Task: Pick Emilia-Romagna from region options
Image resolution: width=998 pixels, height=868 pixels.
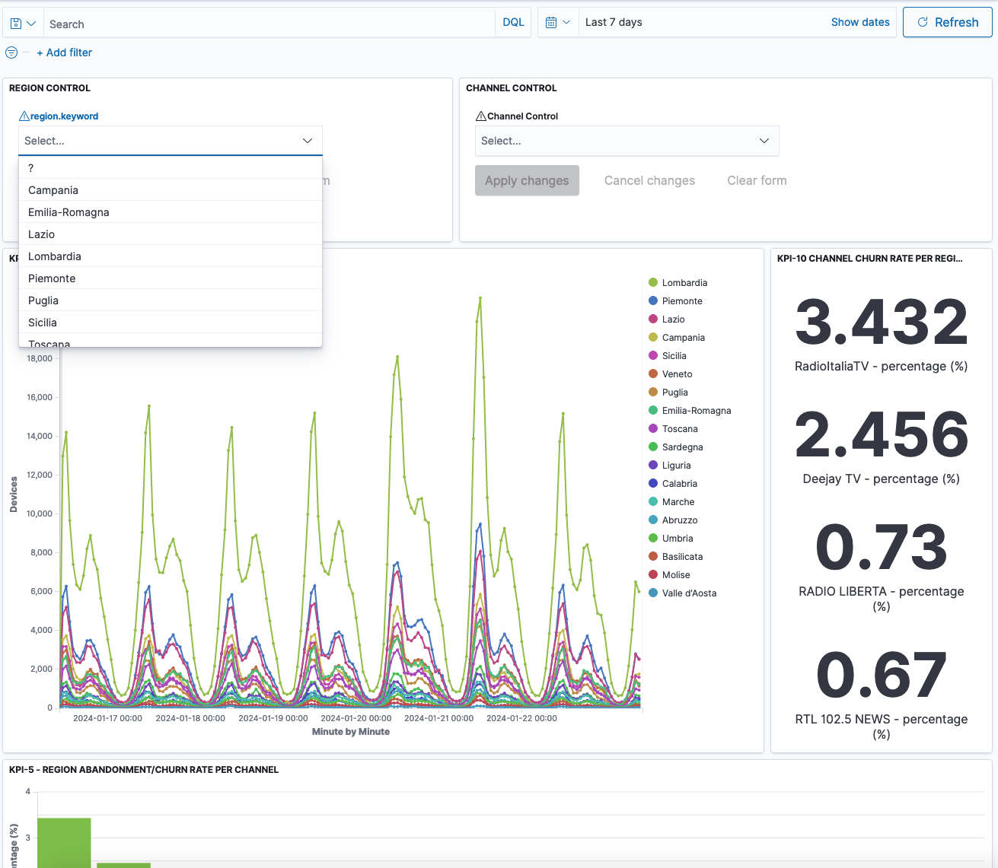Action: [69, 212]
